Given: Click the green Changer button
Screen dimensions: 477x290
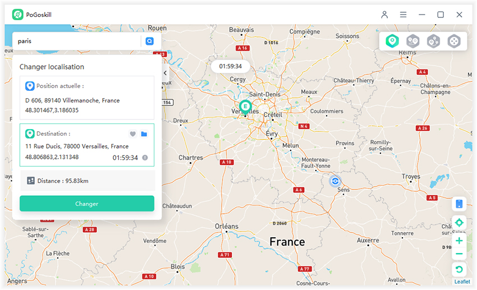Looking at the screenshot, I should tap(86, 204).
